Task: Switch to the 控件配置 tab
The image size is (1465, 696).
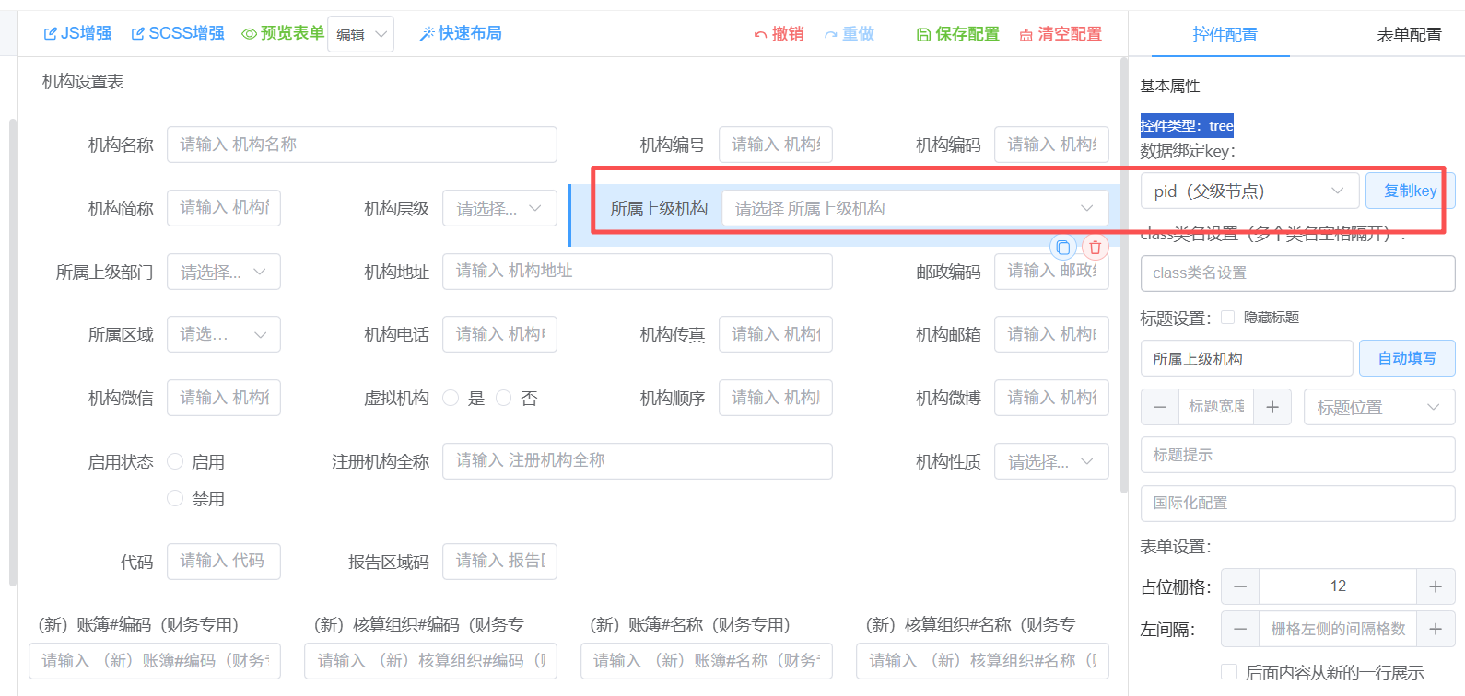Action: pyautogui.click(x=1225, y=35)
